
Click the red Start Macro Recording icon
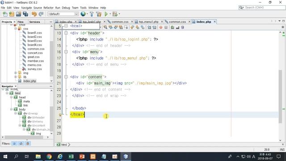[x=161, y=27]
